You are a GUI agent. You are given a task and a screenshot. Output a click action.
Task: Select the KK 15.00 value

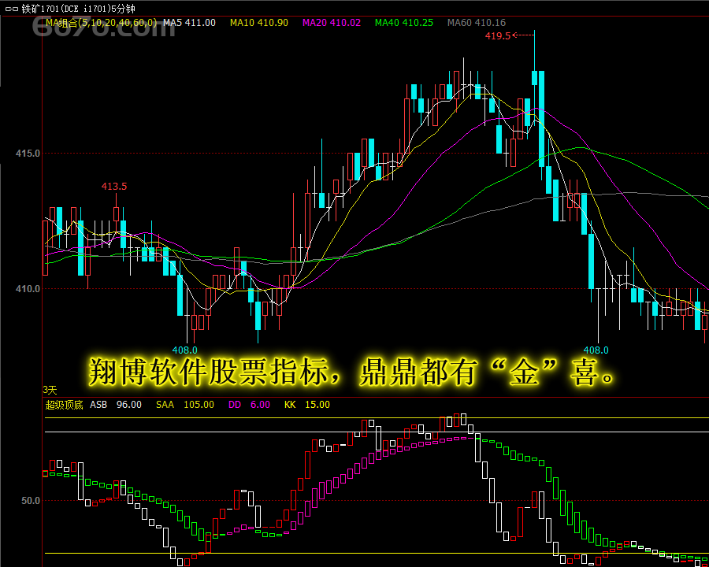[307, 405]
